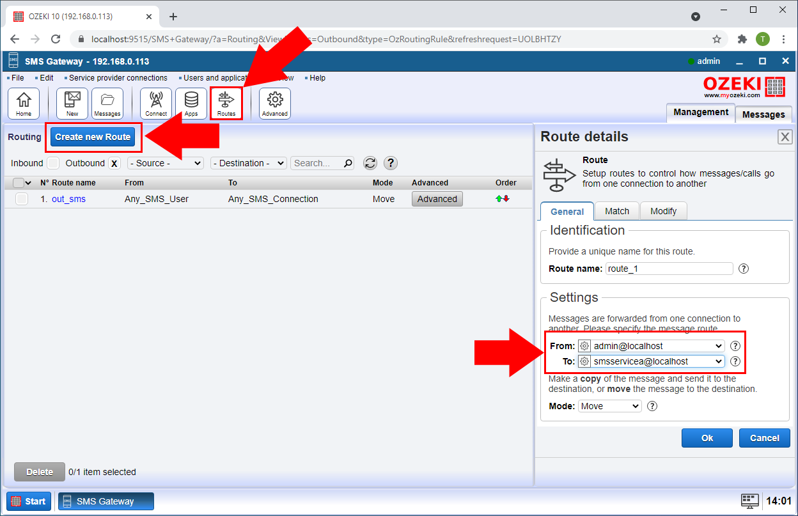The image size is (798, 516).
Task: Click the N° Route name column header
Action: tap(68, 183)
